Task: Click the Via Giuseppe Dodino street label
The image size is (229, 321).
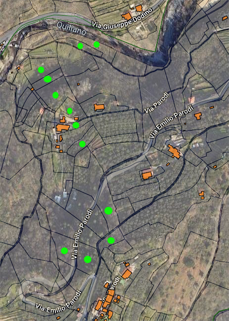Action: (122, 18)
